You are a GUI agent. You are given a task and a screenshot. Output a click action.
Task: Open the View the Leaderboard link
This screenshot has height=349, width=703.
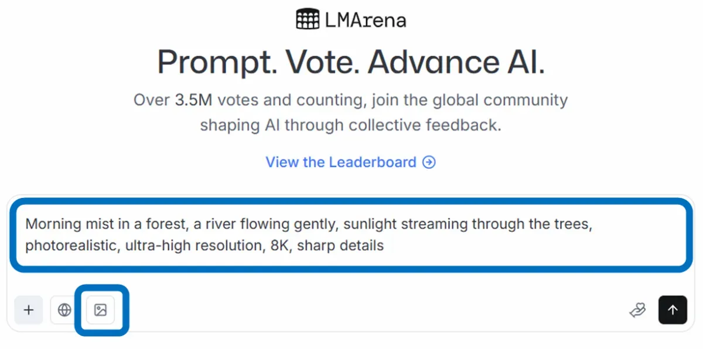(341, 162)
